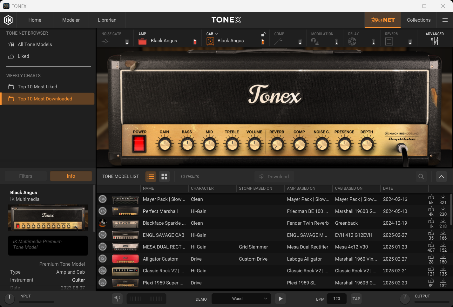Open the CAB dropdown arrow
453x307 pixels.
[217, 34]
